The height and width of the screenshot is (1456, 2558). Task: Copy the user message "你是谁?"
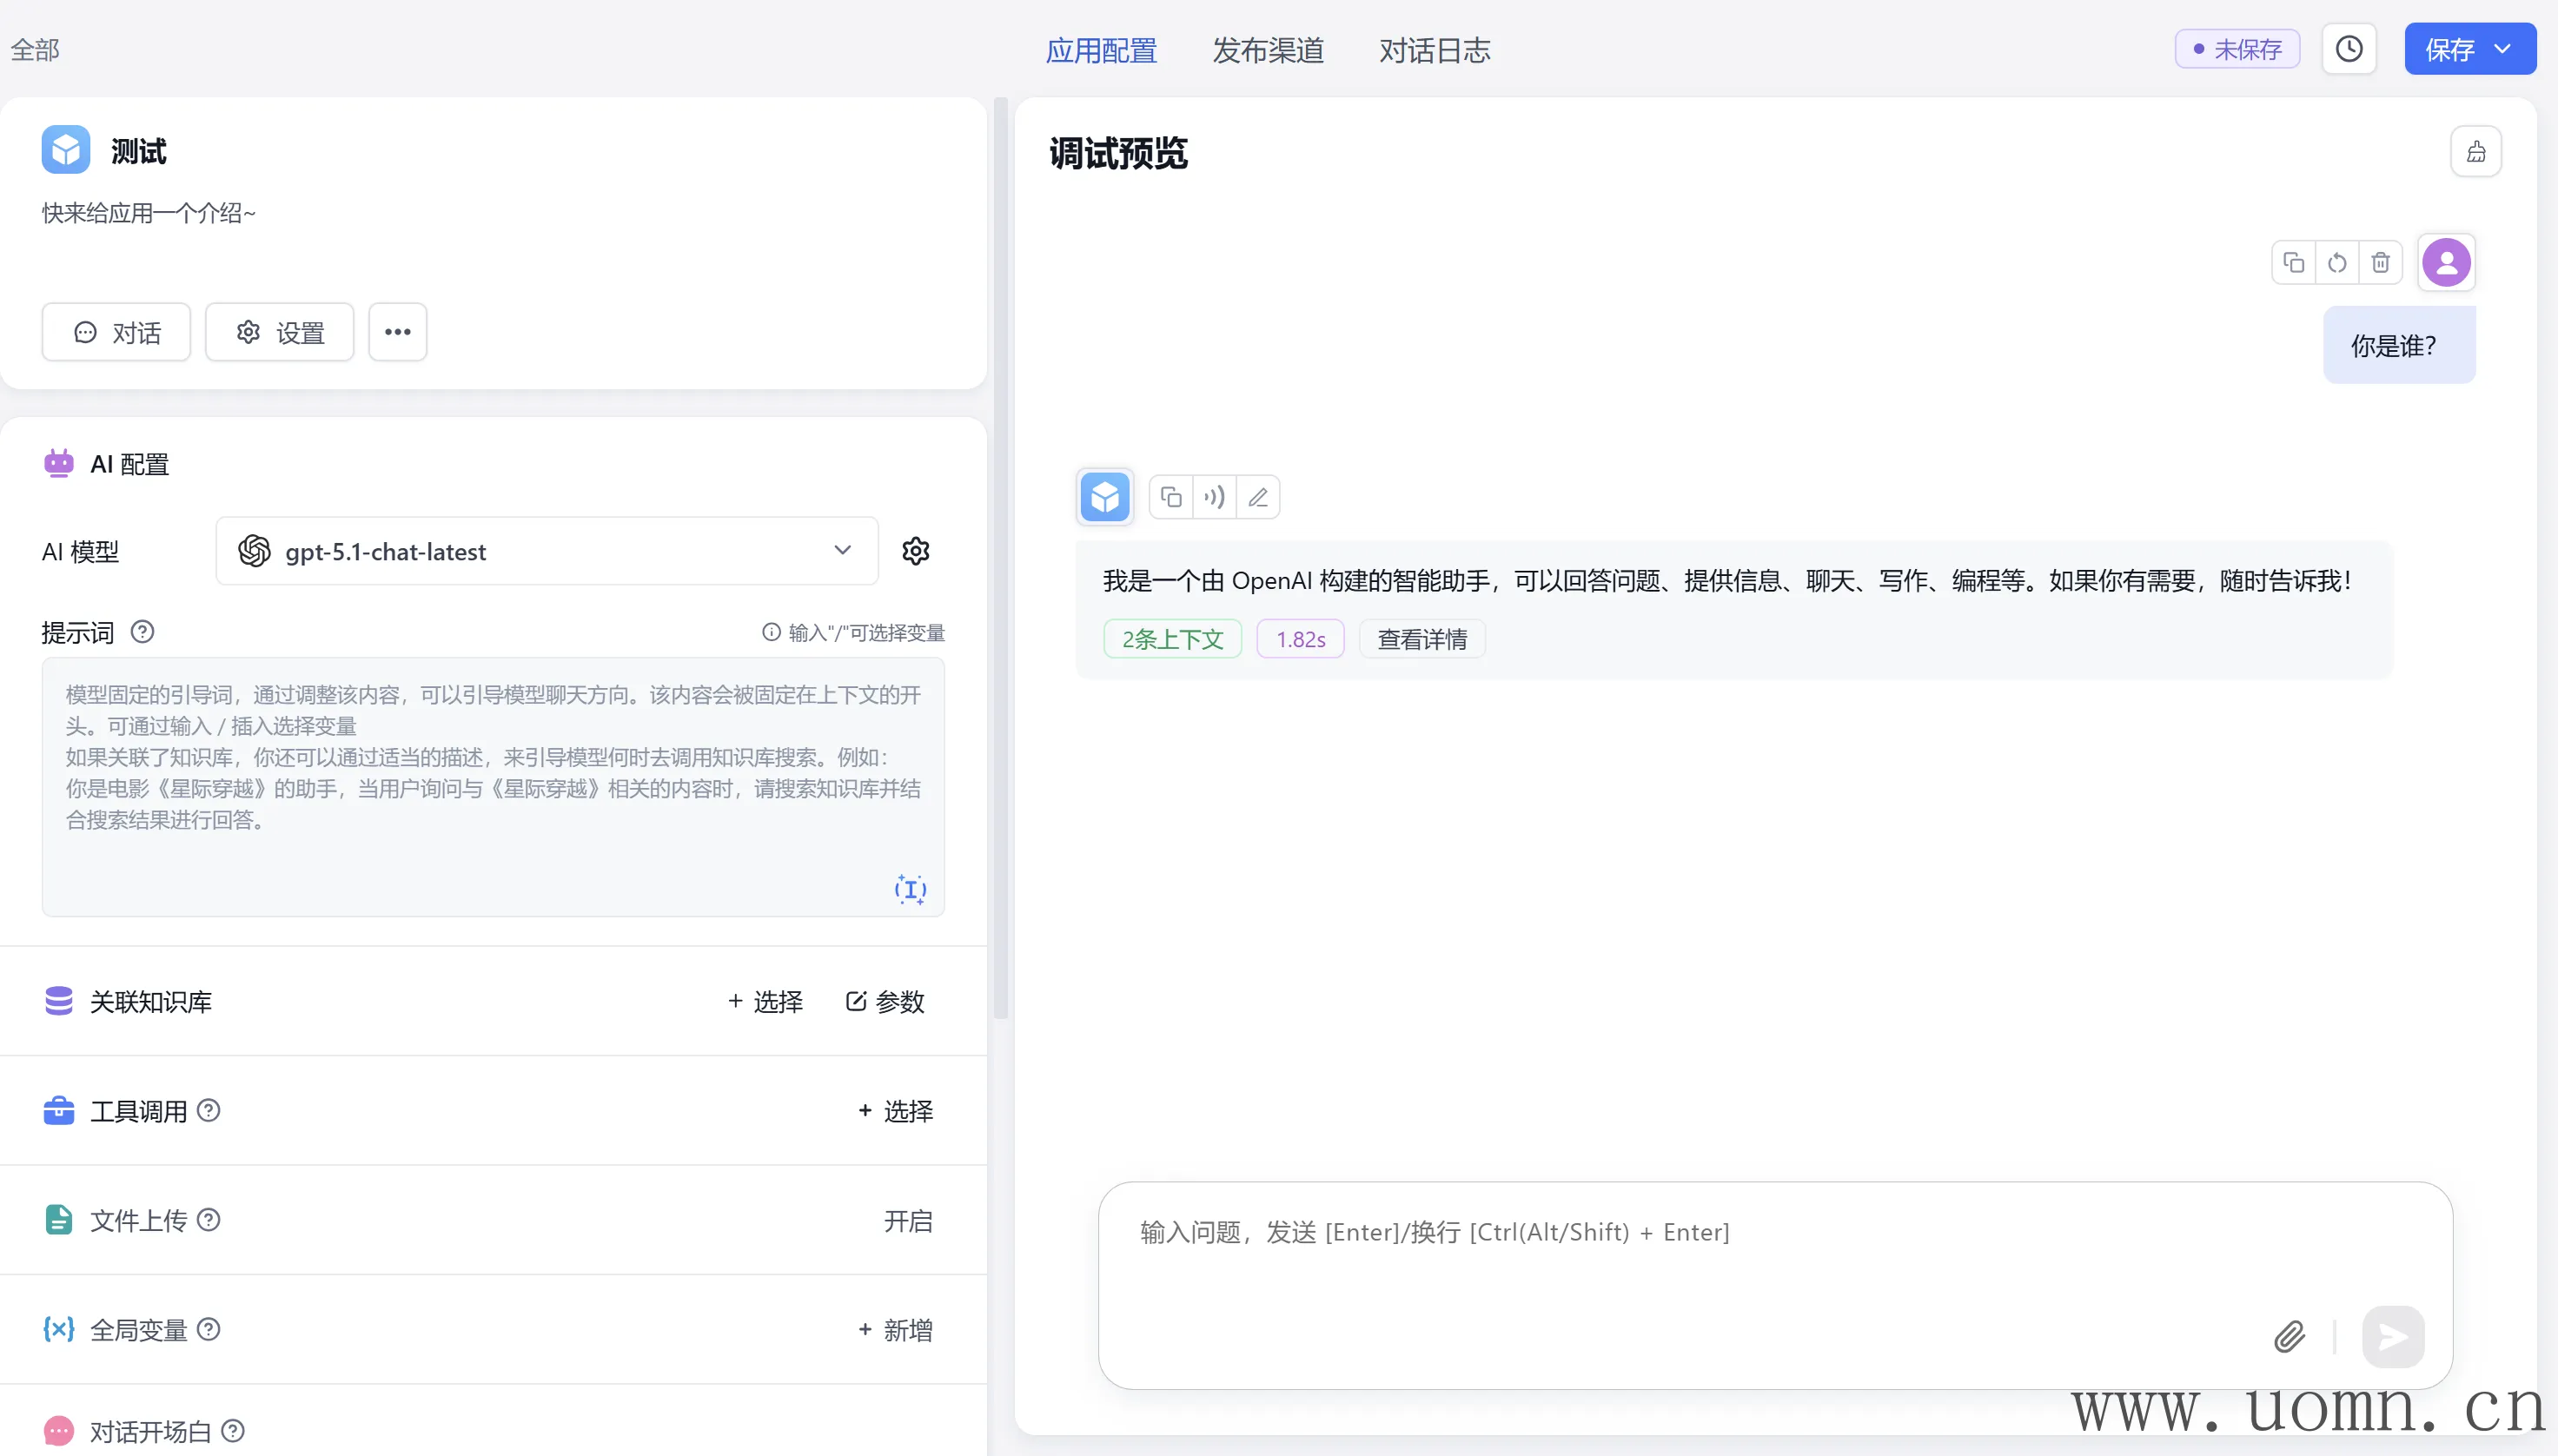(x=2293, y=263)
